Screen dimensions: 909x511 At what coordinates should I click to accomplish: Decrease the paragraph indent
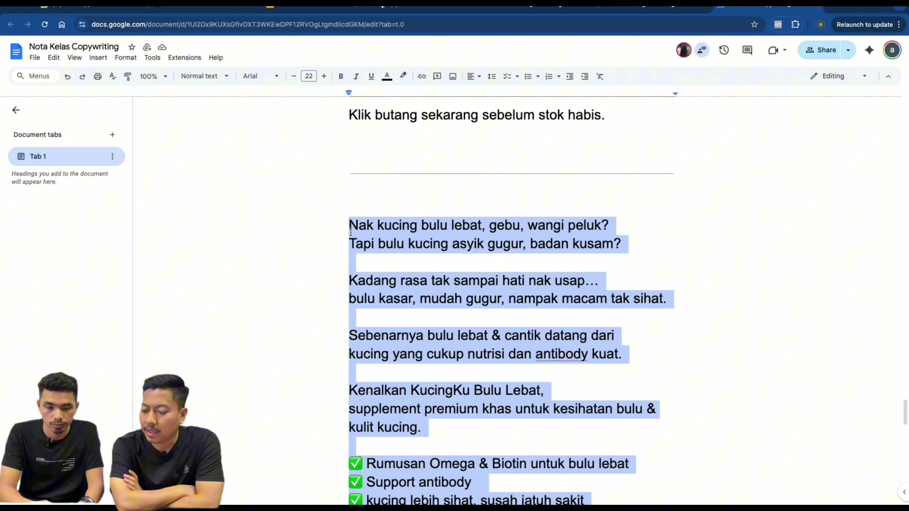click(570, 76)
